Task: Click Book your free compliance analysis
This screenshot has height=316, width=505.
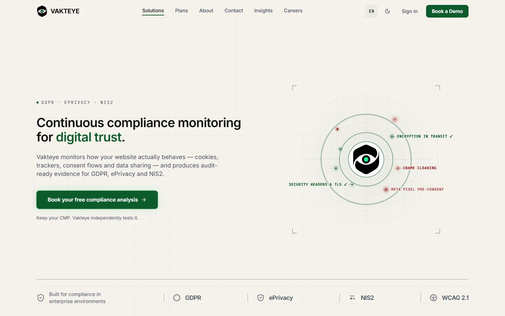Action: (97, 200)
